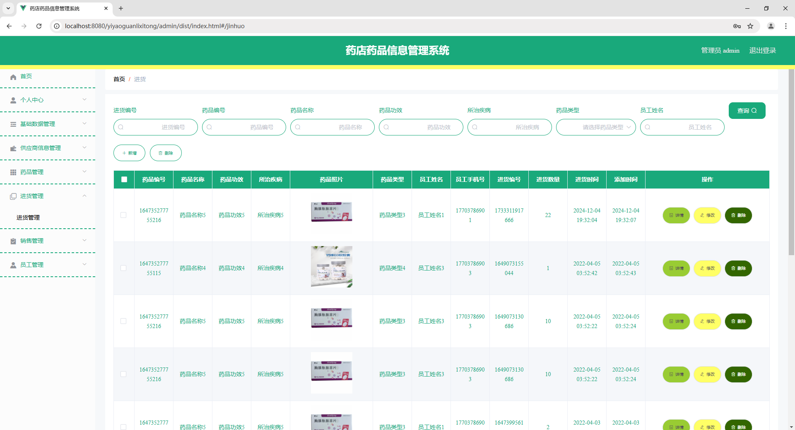Check the third row checkbox, 进货数量 10

(x=123, y=321)
